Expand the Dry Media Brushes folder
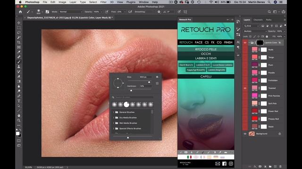The height and width of the screenshot is (169, 302). (x=114, y=118)
